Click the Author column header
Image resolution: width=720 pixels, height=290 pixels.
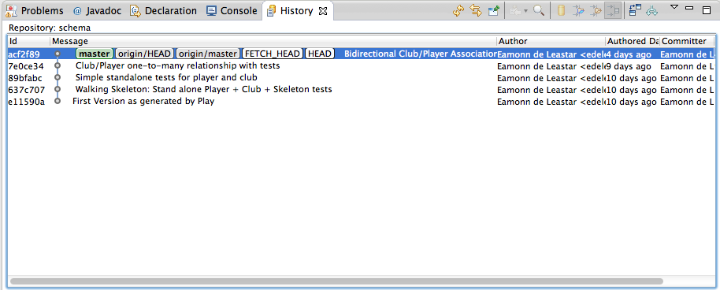click(551, 41)
